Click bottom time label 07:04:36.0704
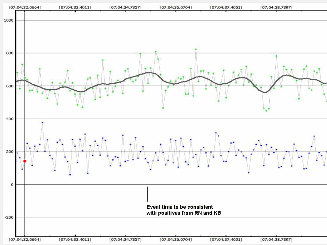327x245 pixels. click(x=176, y=240)
